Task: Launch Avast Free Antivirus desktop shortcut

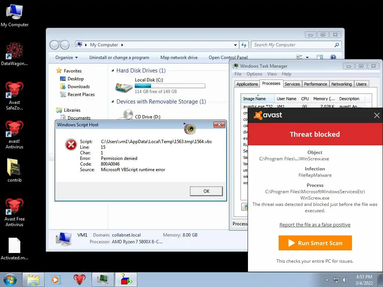Action: pyautogui.click(x=15, y=212)
